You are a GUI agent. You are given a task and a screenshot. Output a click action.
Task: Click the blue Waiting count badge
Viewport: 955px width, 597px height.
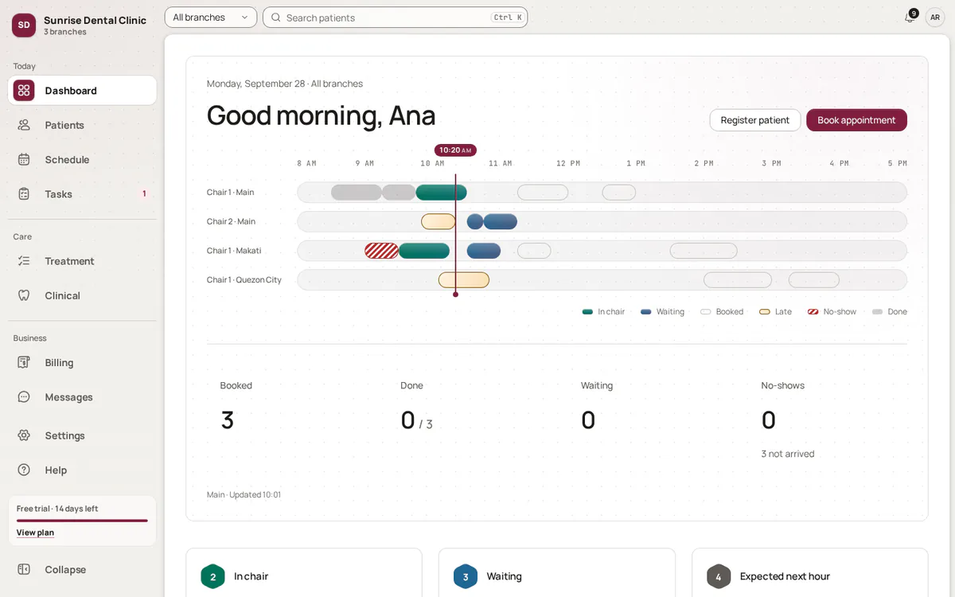466,576
